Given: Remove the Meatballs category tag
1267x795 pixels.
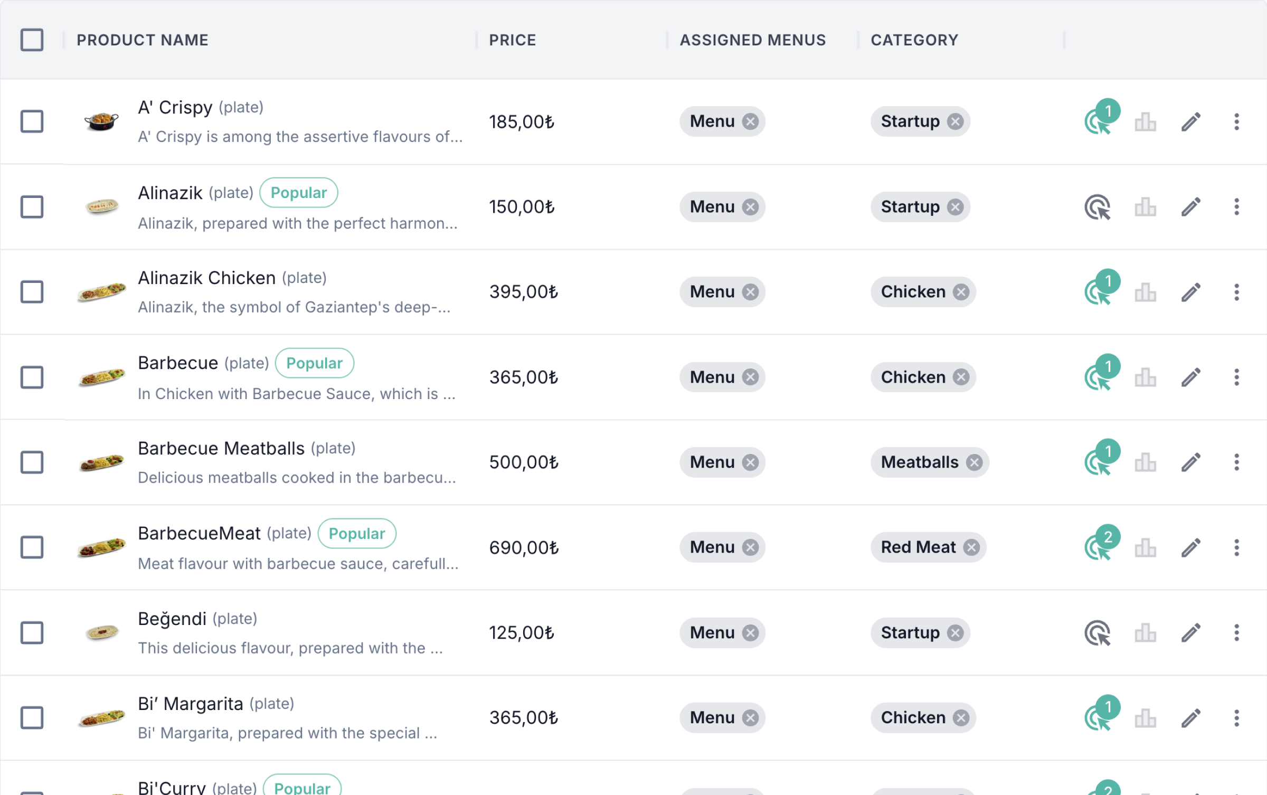Looking at the screenshot, I should (x=974, y=462).
